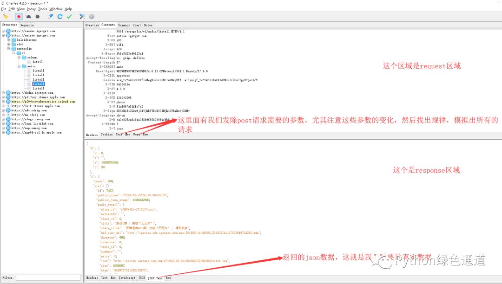Screen dimensions: 502x284
Task: Click into the Filter input field
Action: point(48,278)
